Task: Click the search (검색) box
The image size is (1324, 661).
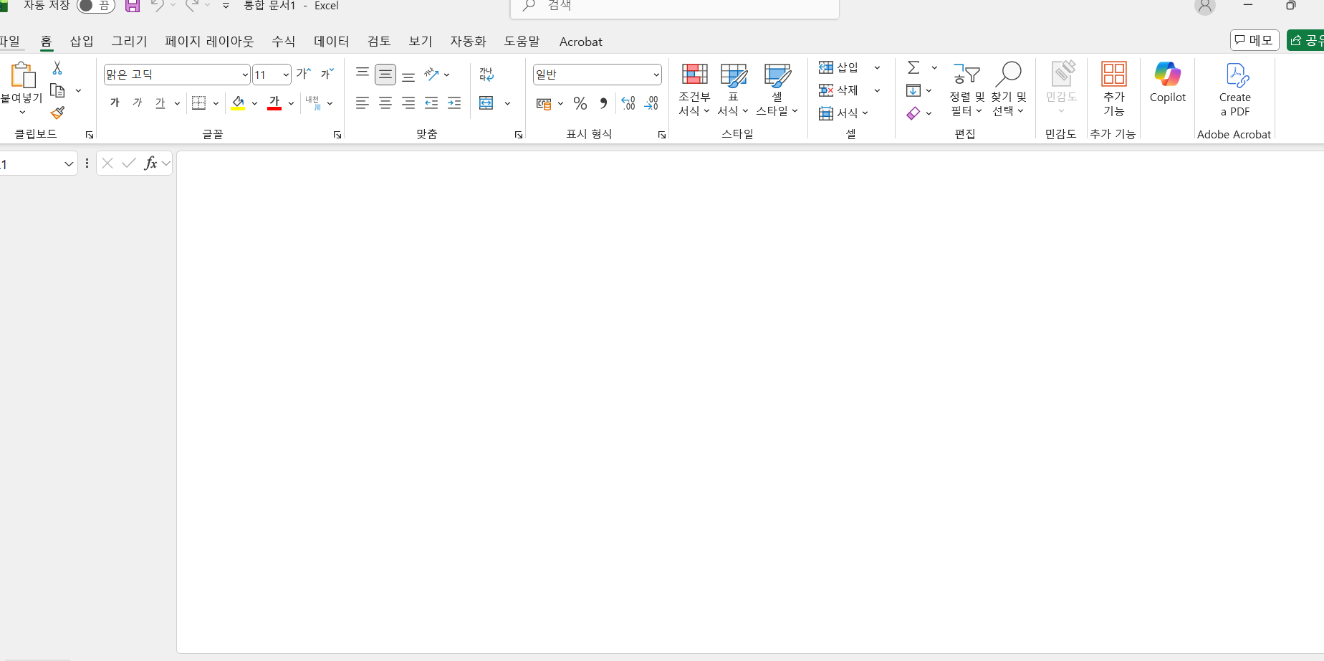Action: [x=673, y=6]
